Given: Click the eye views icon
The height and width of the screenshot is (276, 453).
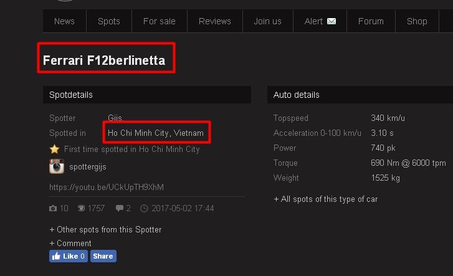Looking at the screenshot, I should tap(81, 209).
